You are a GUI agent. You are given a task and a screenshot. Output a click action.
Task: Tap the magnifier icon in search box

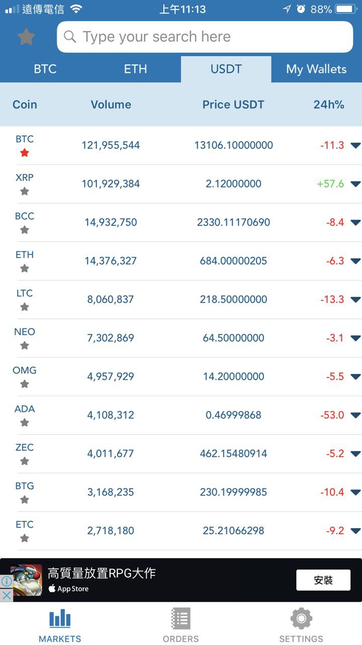70,37
